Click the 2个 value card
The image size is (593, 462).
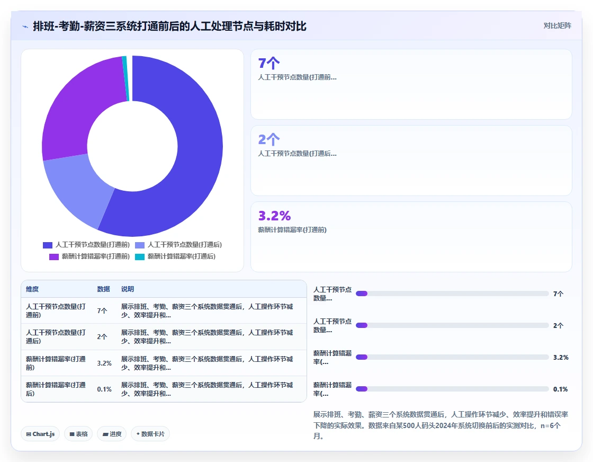click(x=411, y=161)
